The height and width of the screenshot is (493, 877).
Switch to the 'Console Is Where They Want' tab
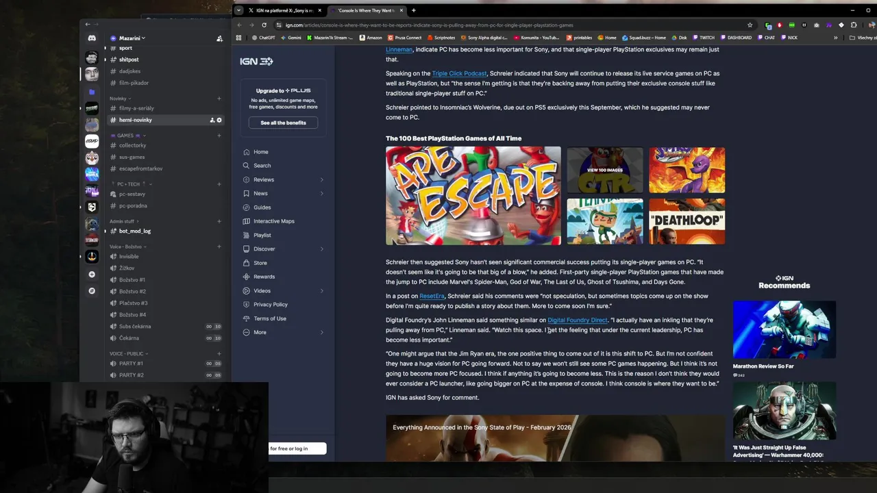pos(367,10)
